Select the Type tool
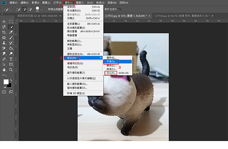Viewport: 228px width, 149px height. [x=11, y=59]
